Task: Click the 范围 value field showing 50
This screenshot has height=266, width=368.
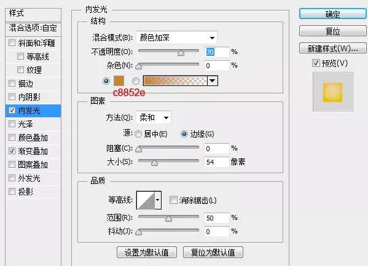Action: [216, 218]
